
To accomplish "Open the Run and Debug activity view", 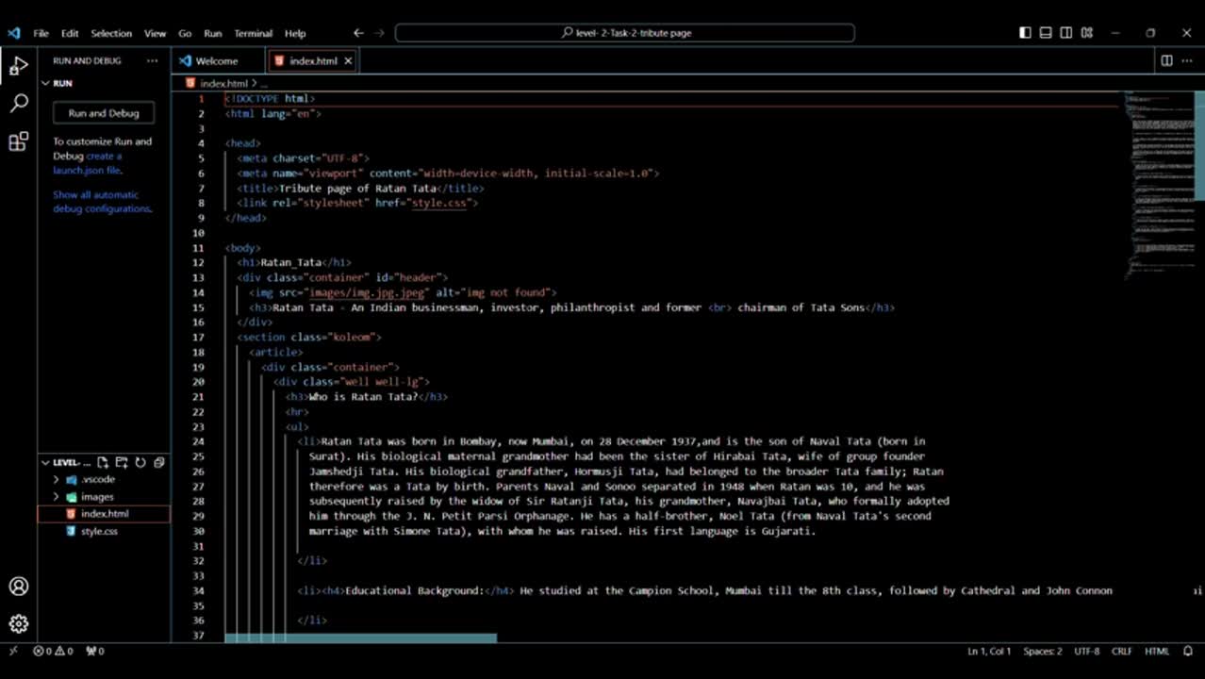I will click(18, 66).
